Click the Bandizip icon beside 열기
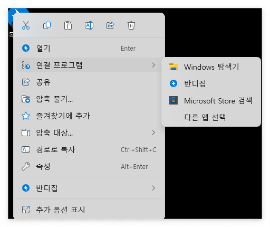This screenshot has width=270, height=227. 26,48
